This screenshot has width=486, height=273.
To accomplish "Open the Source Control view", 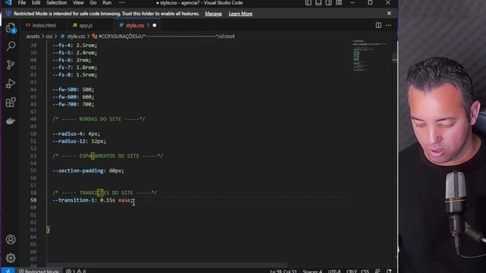I will [x=11, y=64].
